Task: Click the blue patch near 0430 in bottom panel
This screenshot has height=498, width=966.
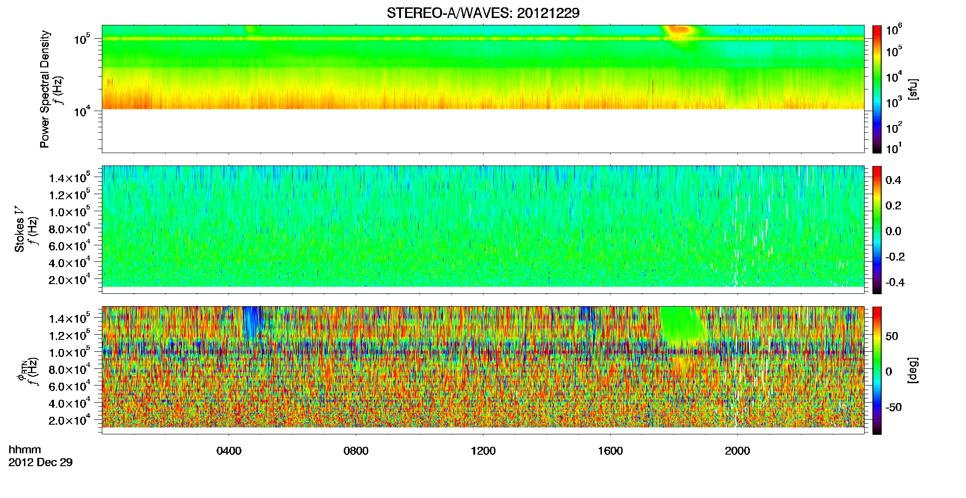Action: pos(250,318)
